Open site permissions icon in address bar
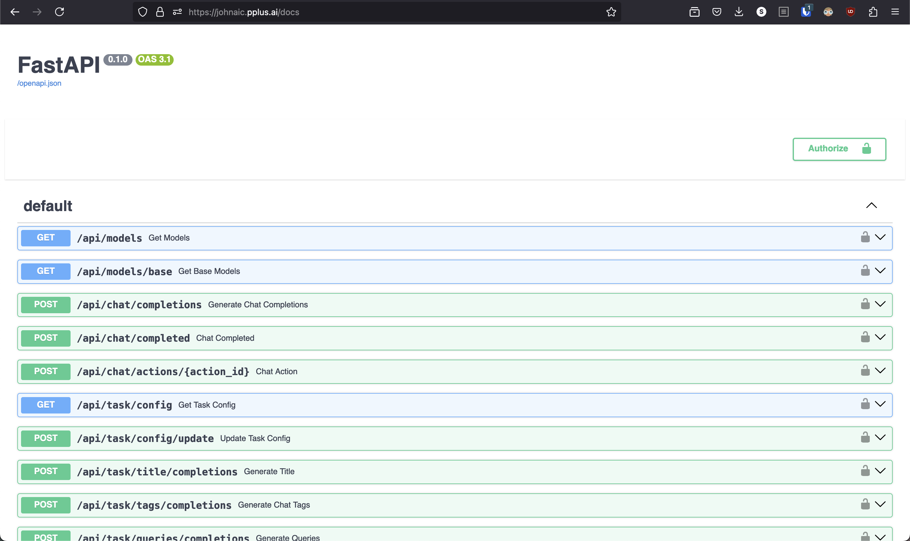The height and width of the screenshot is (541, 910). point(178,12)
